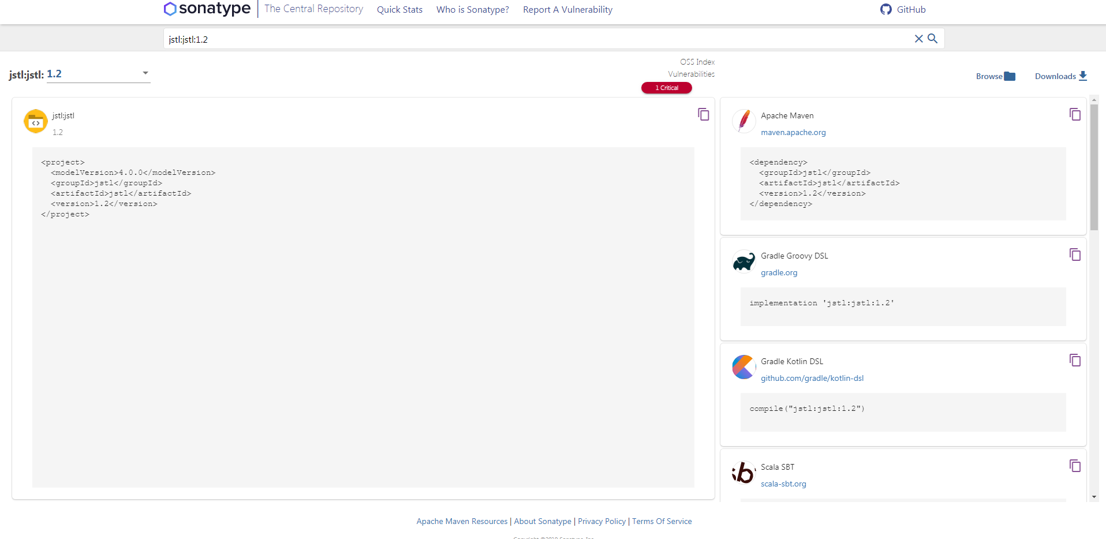Clear the search field with the X icon
1106x539 pixels.
919,39
